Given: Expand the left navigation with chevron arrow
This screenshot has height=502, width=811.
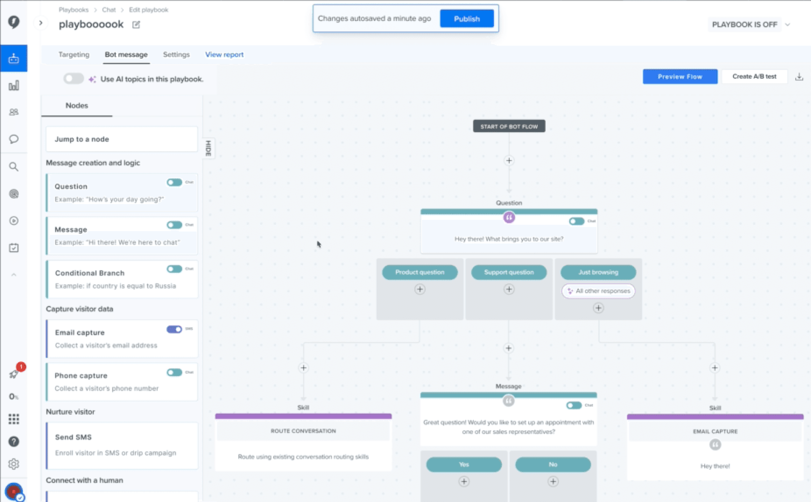Looking at the screenshot, I should pyautogui.click(x=41, y=23).
